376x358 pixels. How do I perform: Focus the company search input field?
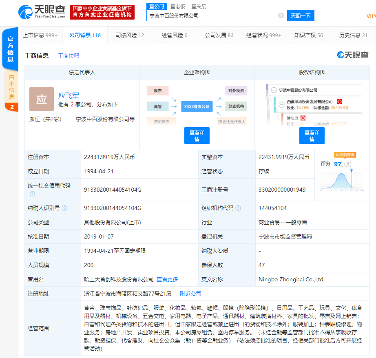[212, 15]
